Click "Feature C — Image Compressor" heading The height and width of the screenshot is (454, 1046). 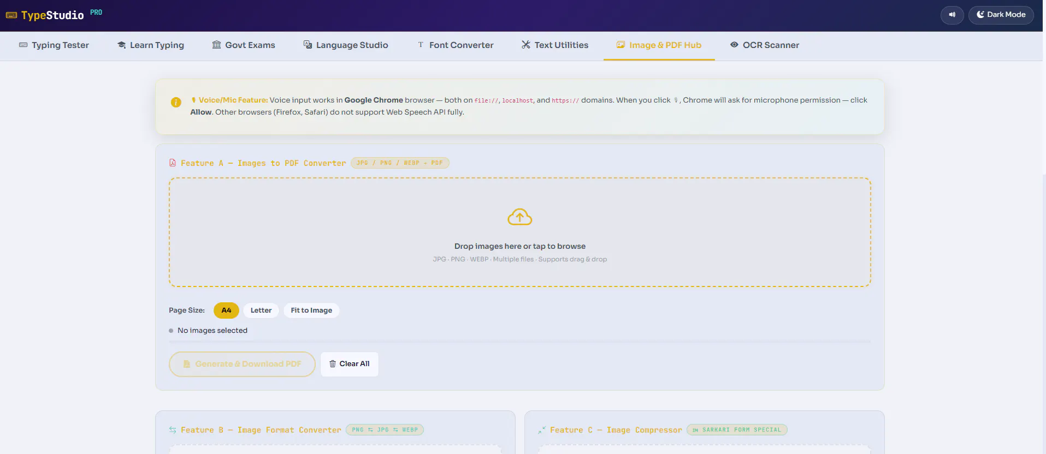[616, 430]
